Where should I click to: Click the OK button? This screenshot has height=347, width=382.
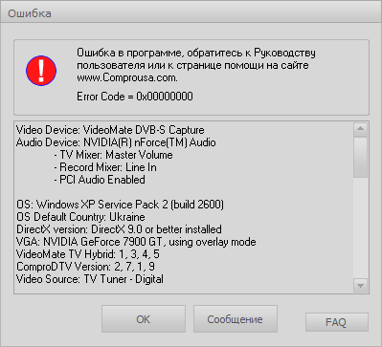pos(144,319)
